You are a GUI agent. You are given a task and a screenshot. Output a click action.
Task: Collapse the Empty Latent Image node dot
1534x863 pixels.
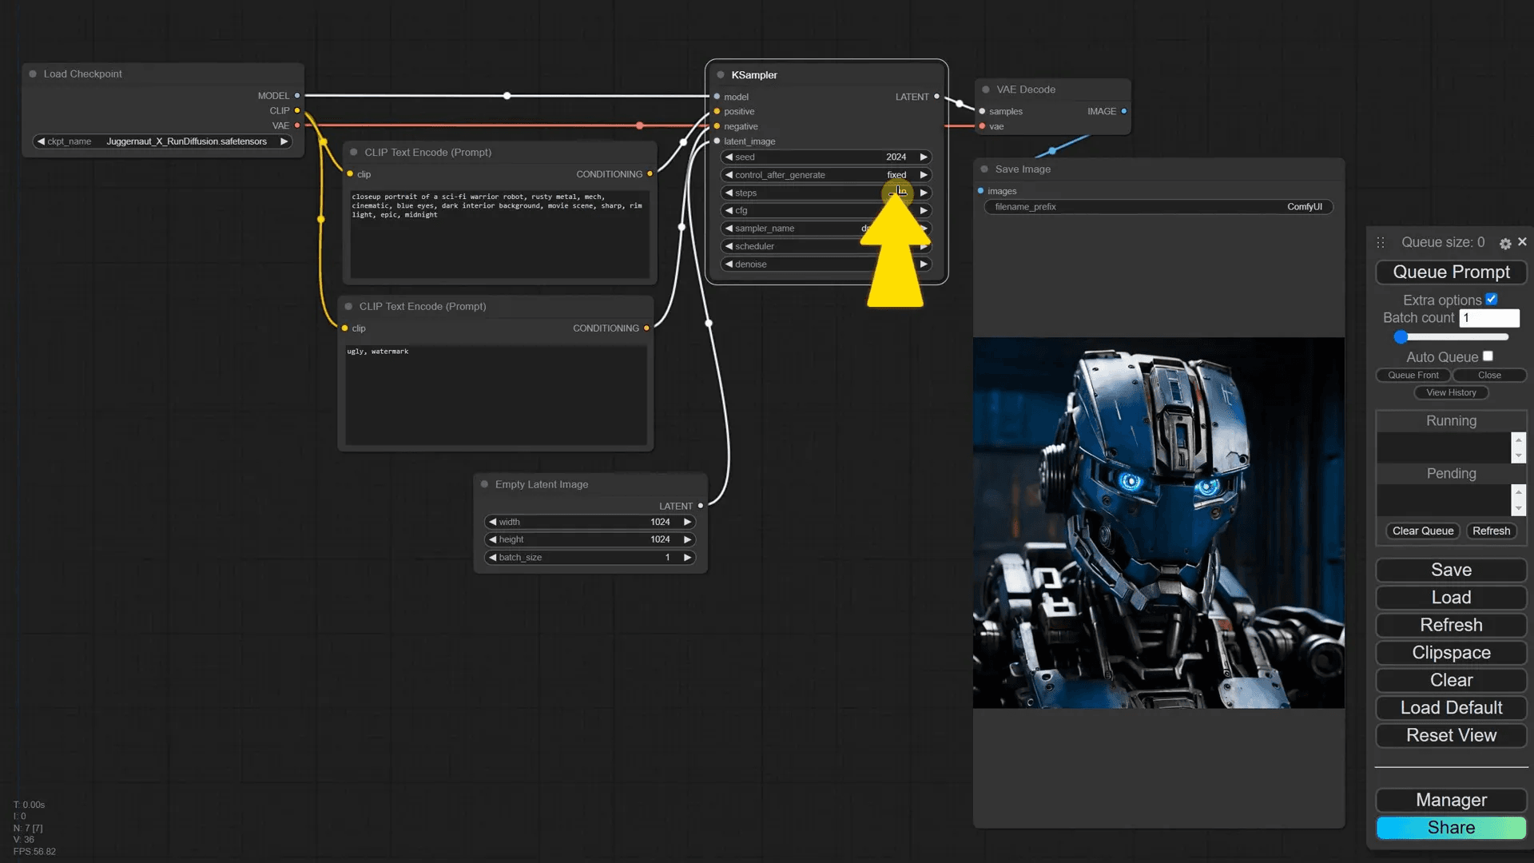[x=484, y=484]
